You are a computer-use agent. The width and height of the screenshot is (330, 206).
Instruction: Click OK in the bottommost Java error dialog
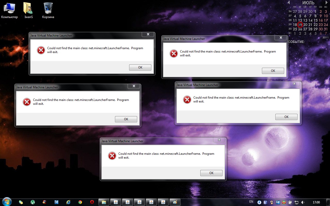pyautogui.click(x=211, y=173)
